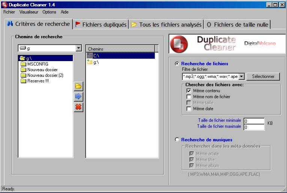Select the g:\ root in folder tree
Image resolution: width=287 pixels, height=193 pixels.
45,58
